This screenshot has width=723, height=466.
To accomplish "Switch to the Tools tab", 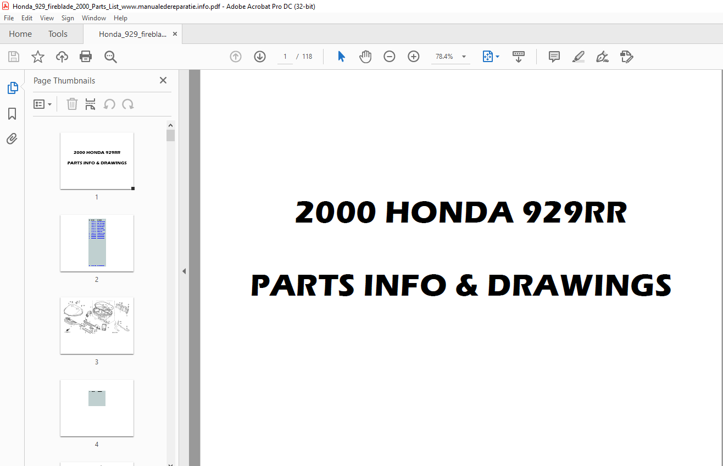I will [58, 34].
